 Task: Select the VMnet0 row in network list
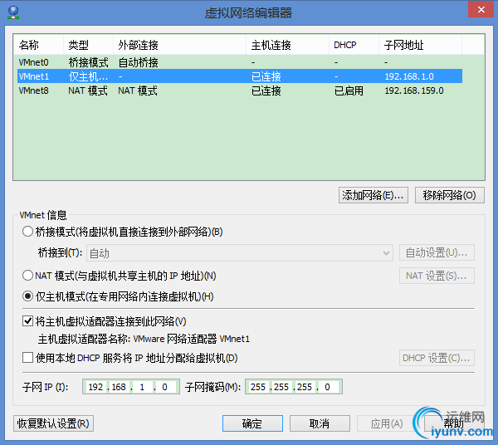click(240, 62)
